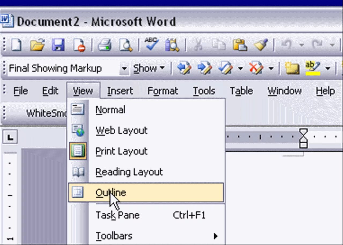Print the document with printer icon

coord(104,45)
